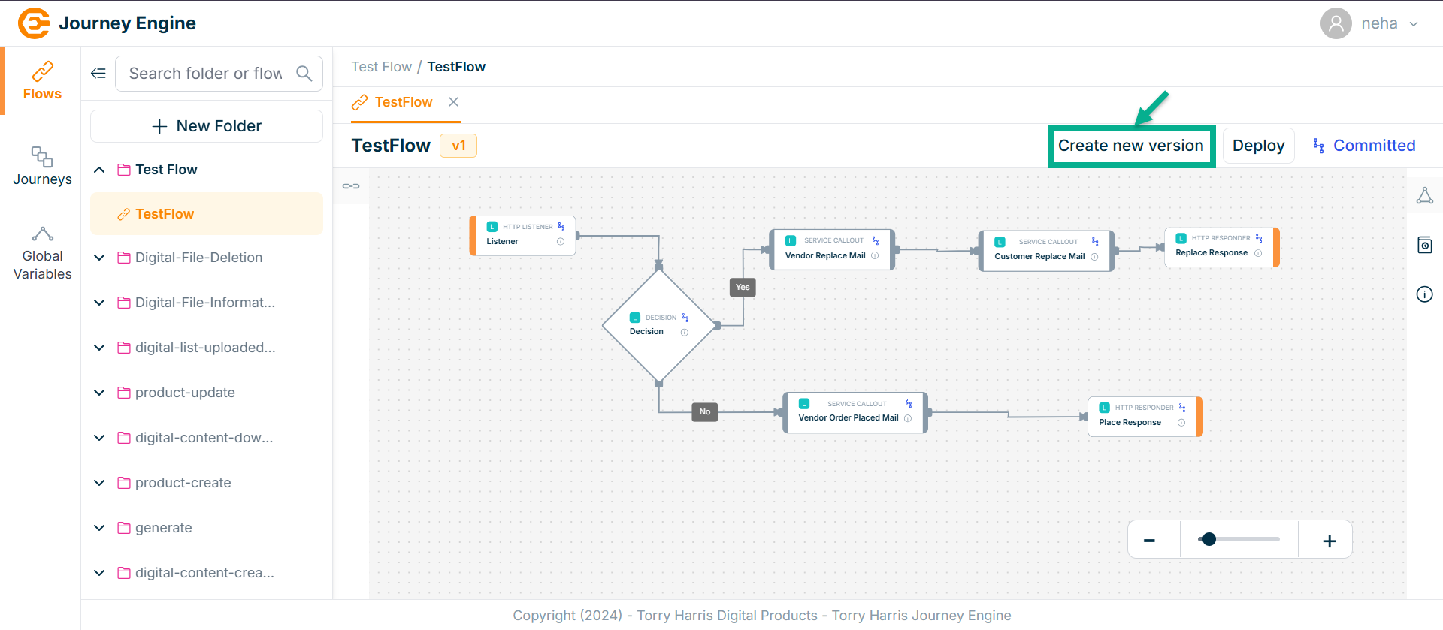This screenshot has width=1443, height=630.
Task: Open Global Variables from the sidebar
Action: point(42,254)
